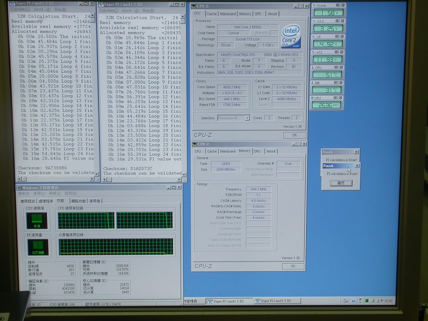Click the Intel Core 2 Duo logo
The image size is (428, 321).
click(x=291, y=36)
